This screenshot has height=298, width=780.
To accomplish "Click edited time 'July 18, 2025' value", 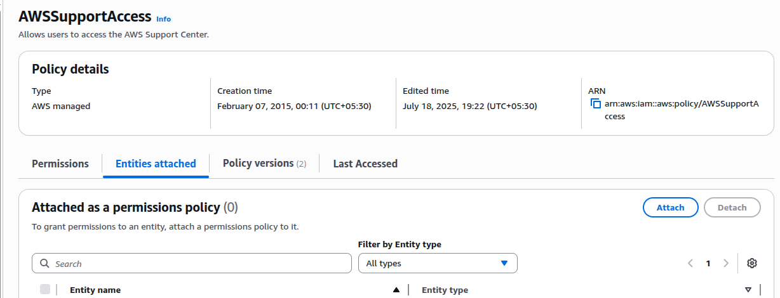I will pyautogui.click(x=470, y=106).
